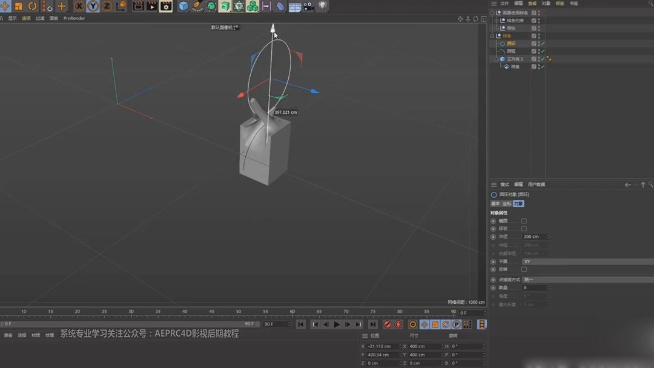Click the 数量 up stepper arrow

tap(548, 285)
